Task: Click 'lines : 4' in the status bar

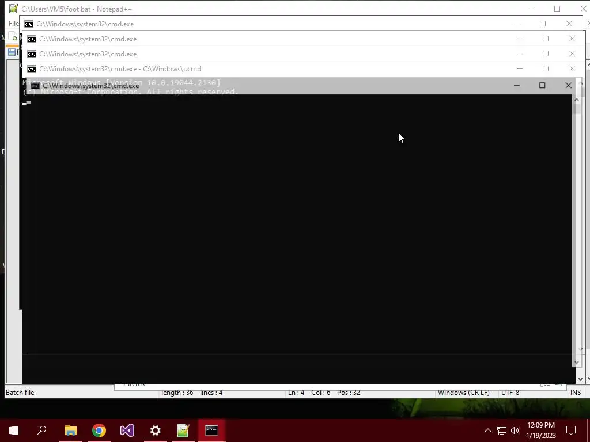Action: click(211, 393)
